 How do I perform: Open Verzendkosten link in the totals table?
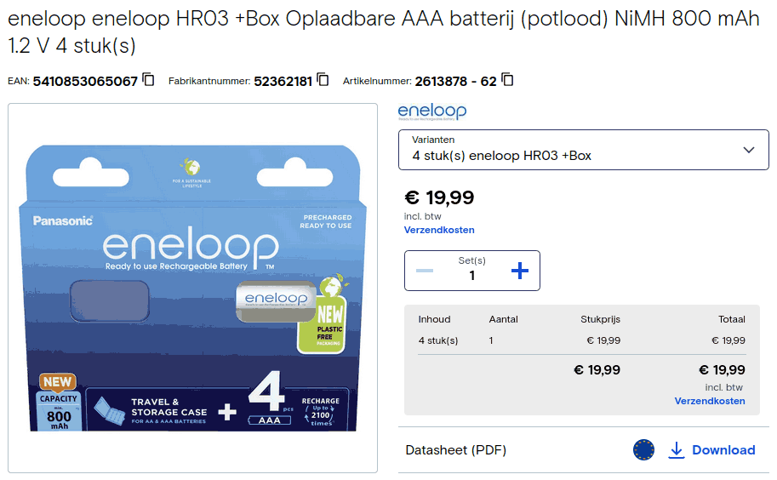tap(710, 401)
